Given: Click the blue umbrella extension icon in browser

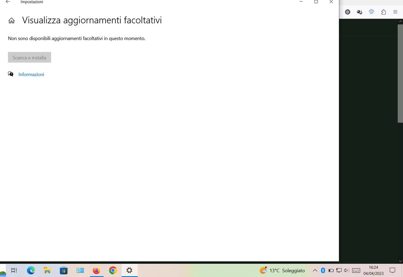Looking at the screenshot, I should click(372, 12).
